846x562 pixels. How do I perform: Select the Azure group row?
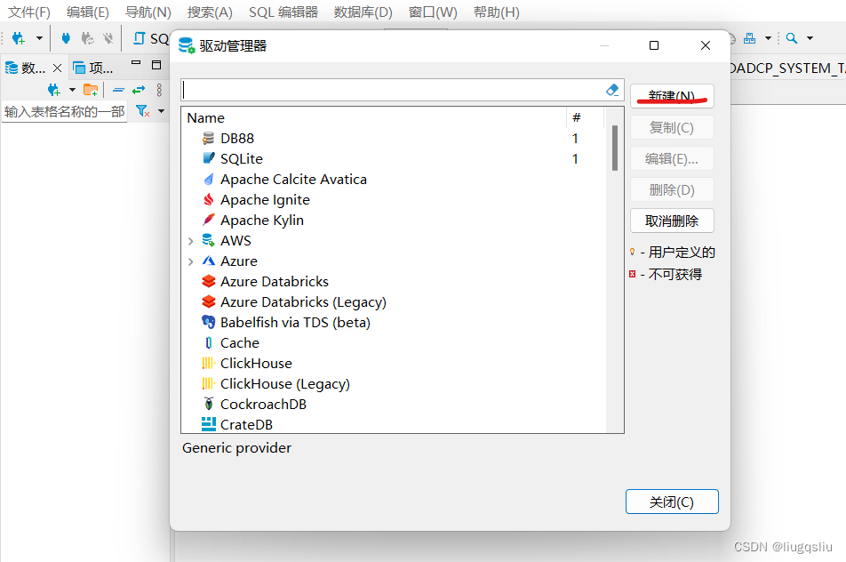(394, 261)
